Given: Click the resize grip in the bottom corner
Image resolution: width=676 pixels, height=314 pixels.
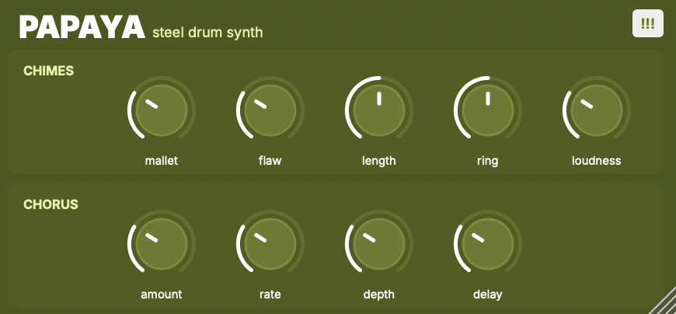Looking at the screenshot, I should [663, 302].
